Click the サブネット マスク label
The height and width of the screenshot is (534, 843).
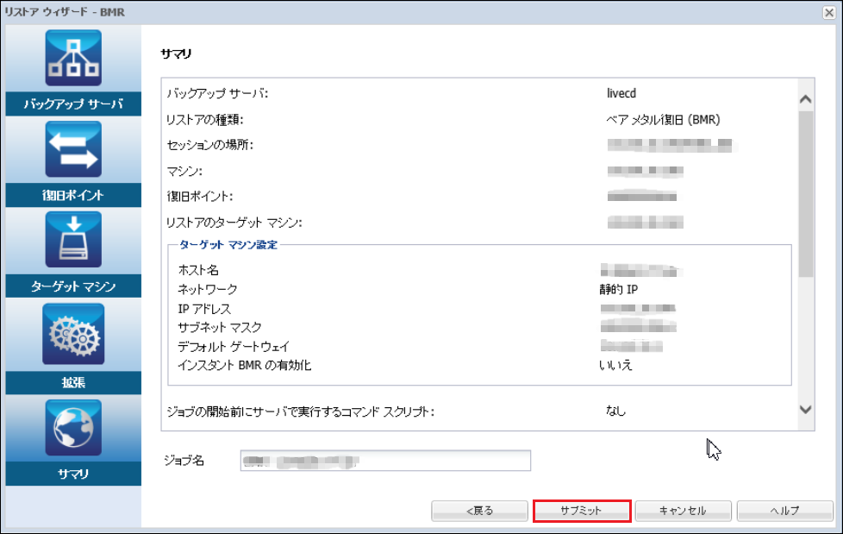[219, 327]
